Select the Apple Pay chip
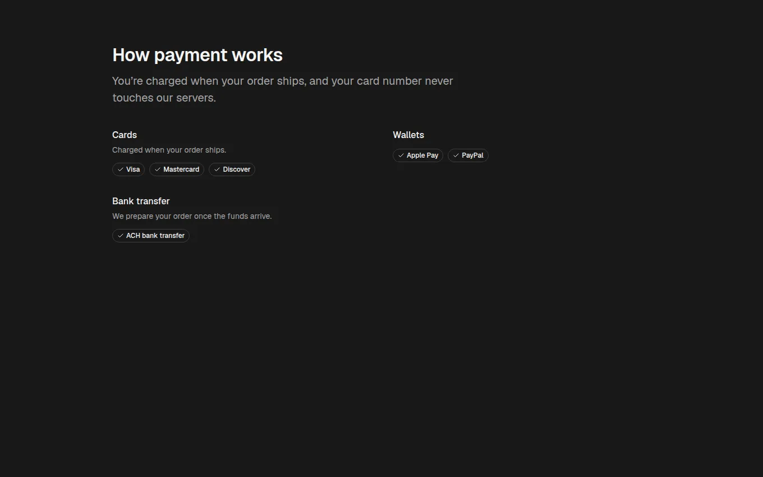 coord(418,155)
